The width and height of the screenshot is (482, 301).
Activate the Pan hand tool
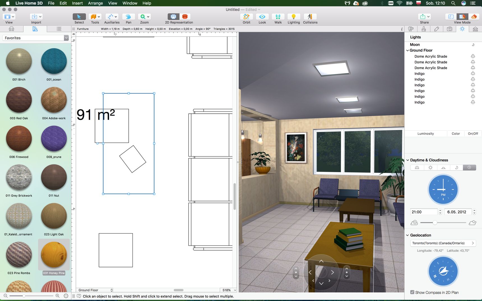pyautogui.click(x=128, y=17)
